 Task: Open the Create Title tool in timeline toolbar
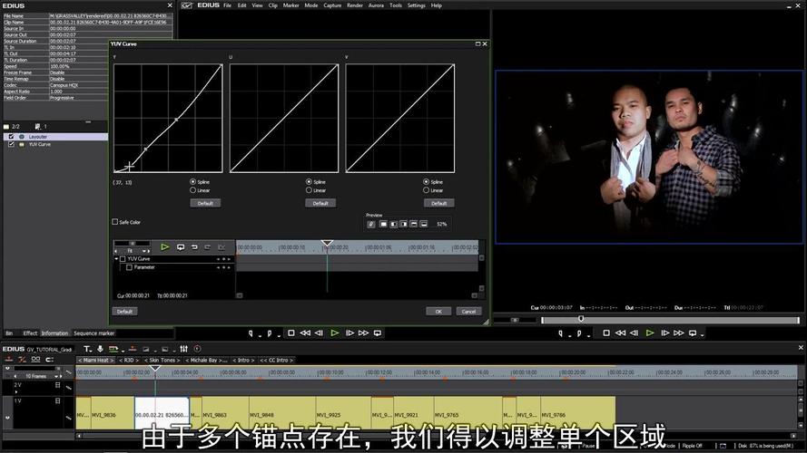coord(87,349)
